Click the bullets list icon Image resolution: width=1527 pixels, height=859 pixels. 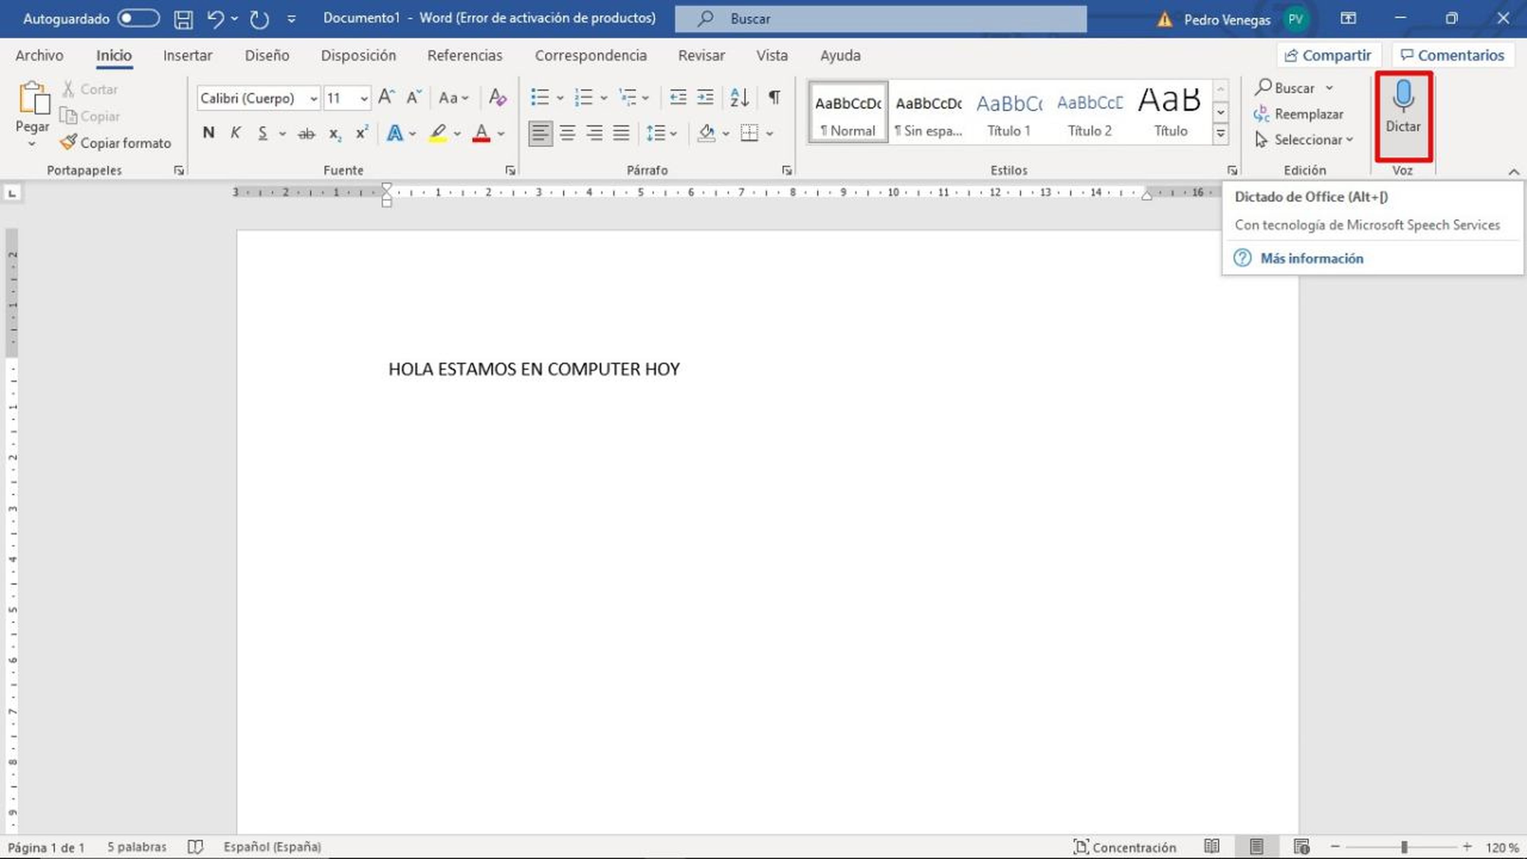540,97
